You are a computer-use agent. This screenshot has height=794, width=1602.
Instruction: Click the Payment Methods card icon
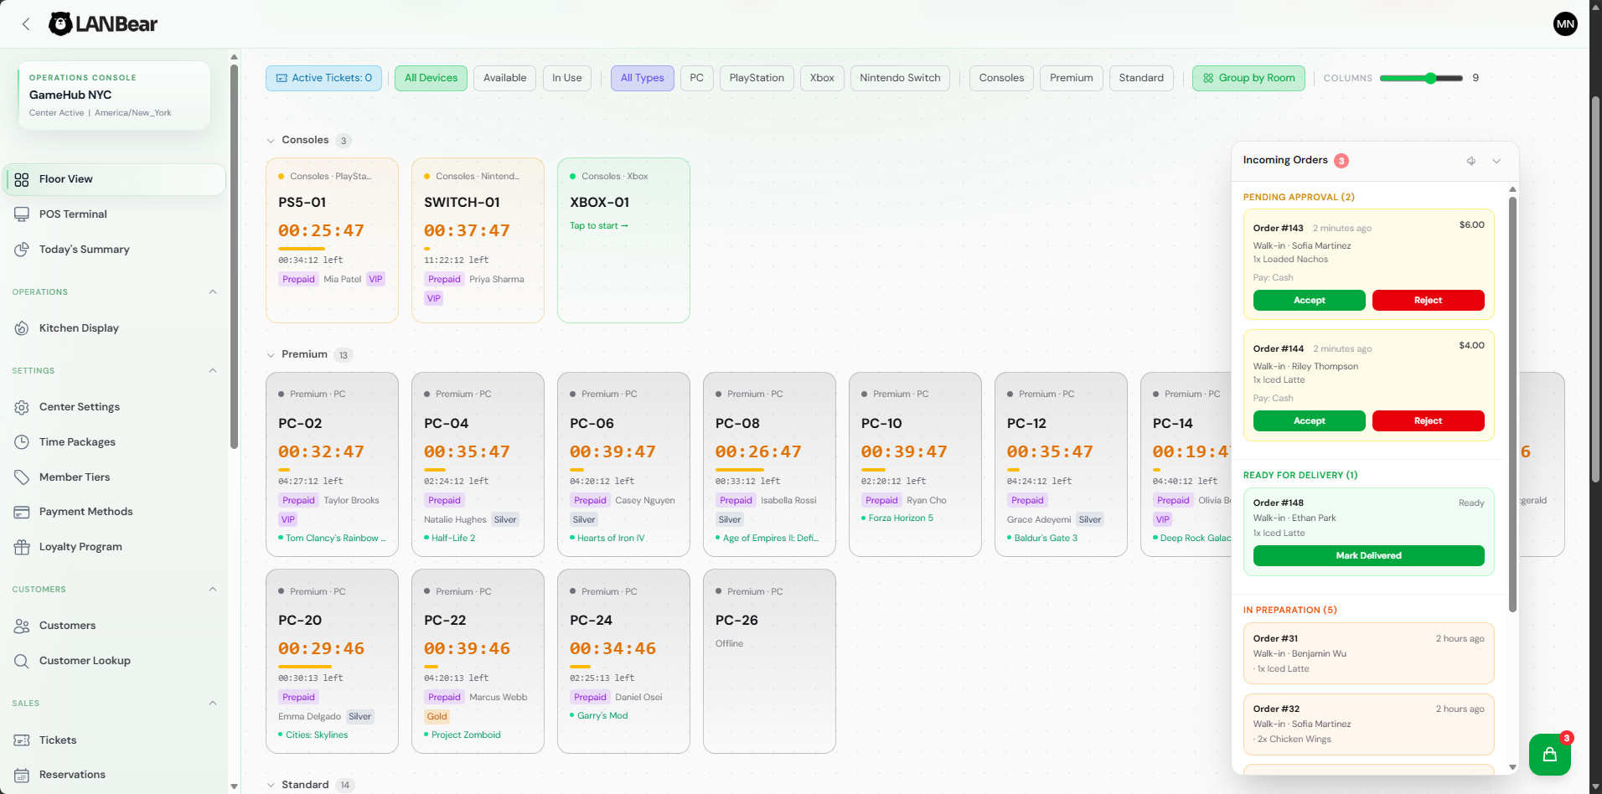tap(22, 512)
